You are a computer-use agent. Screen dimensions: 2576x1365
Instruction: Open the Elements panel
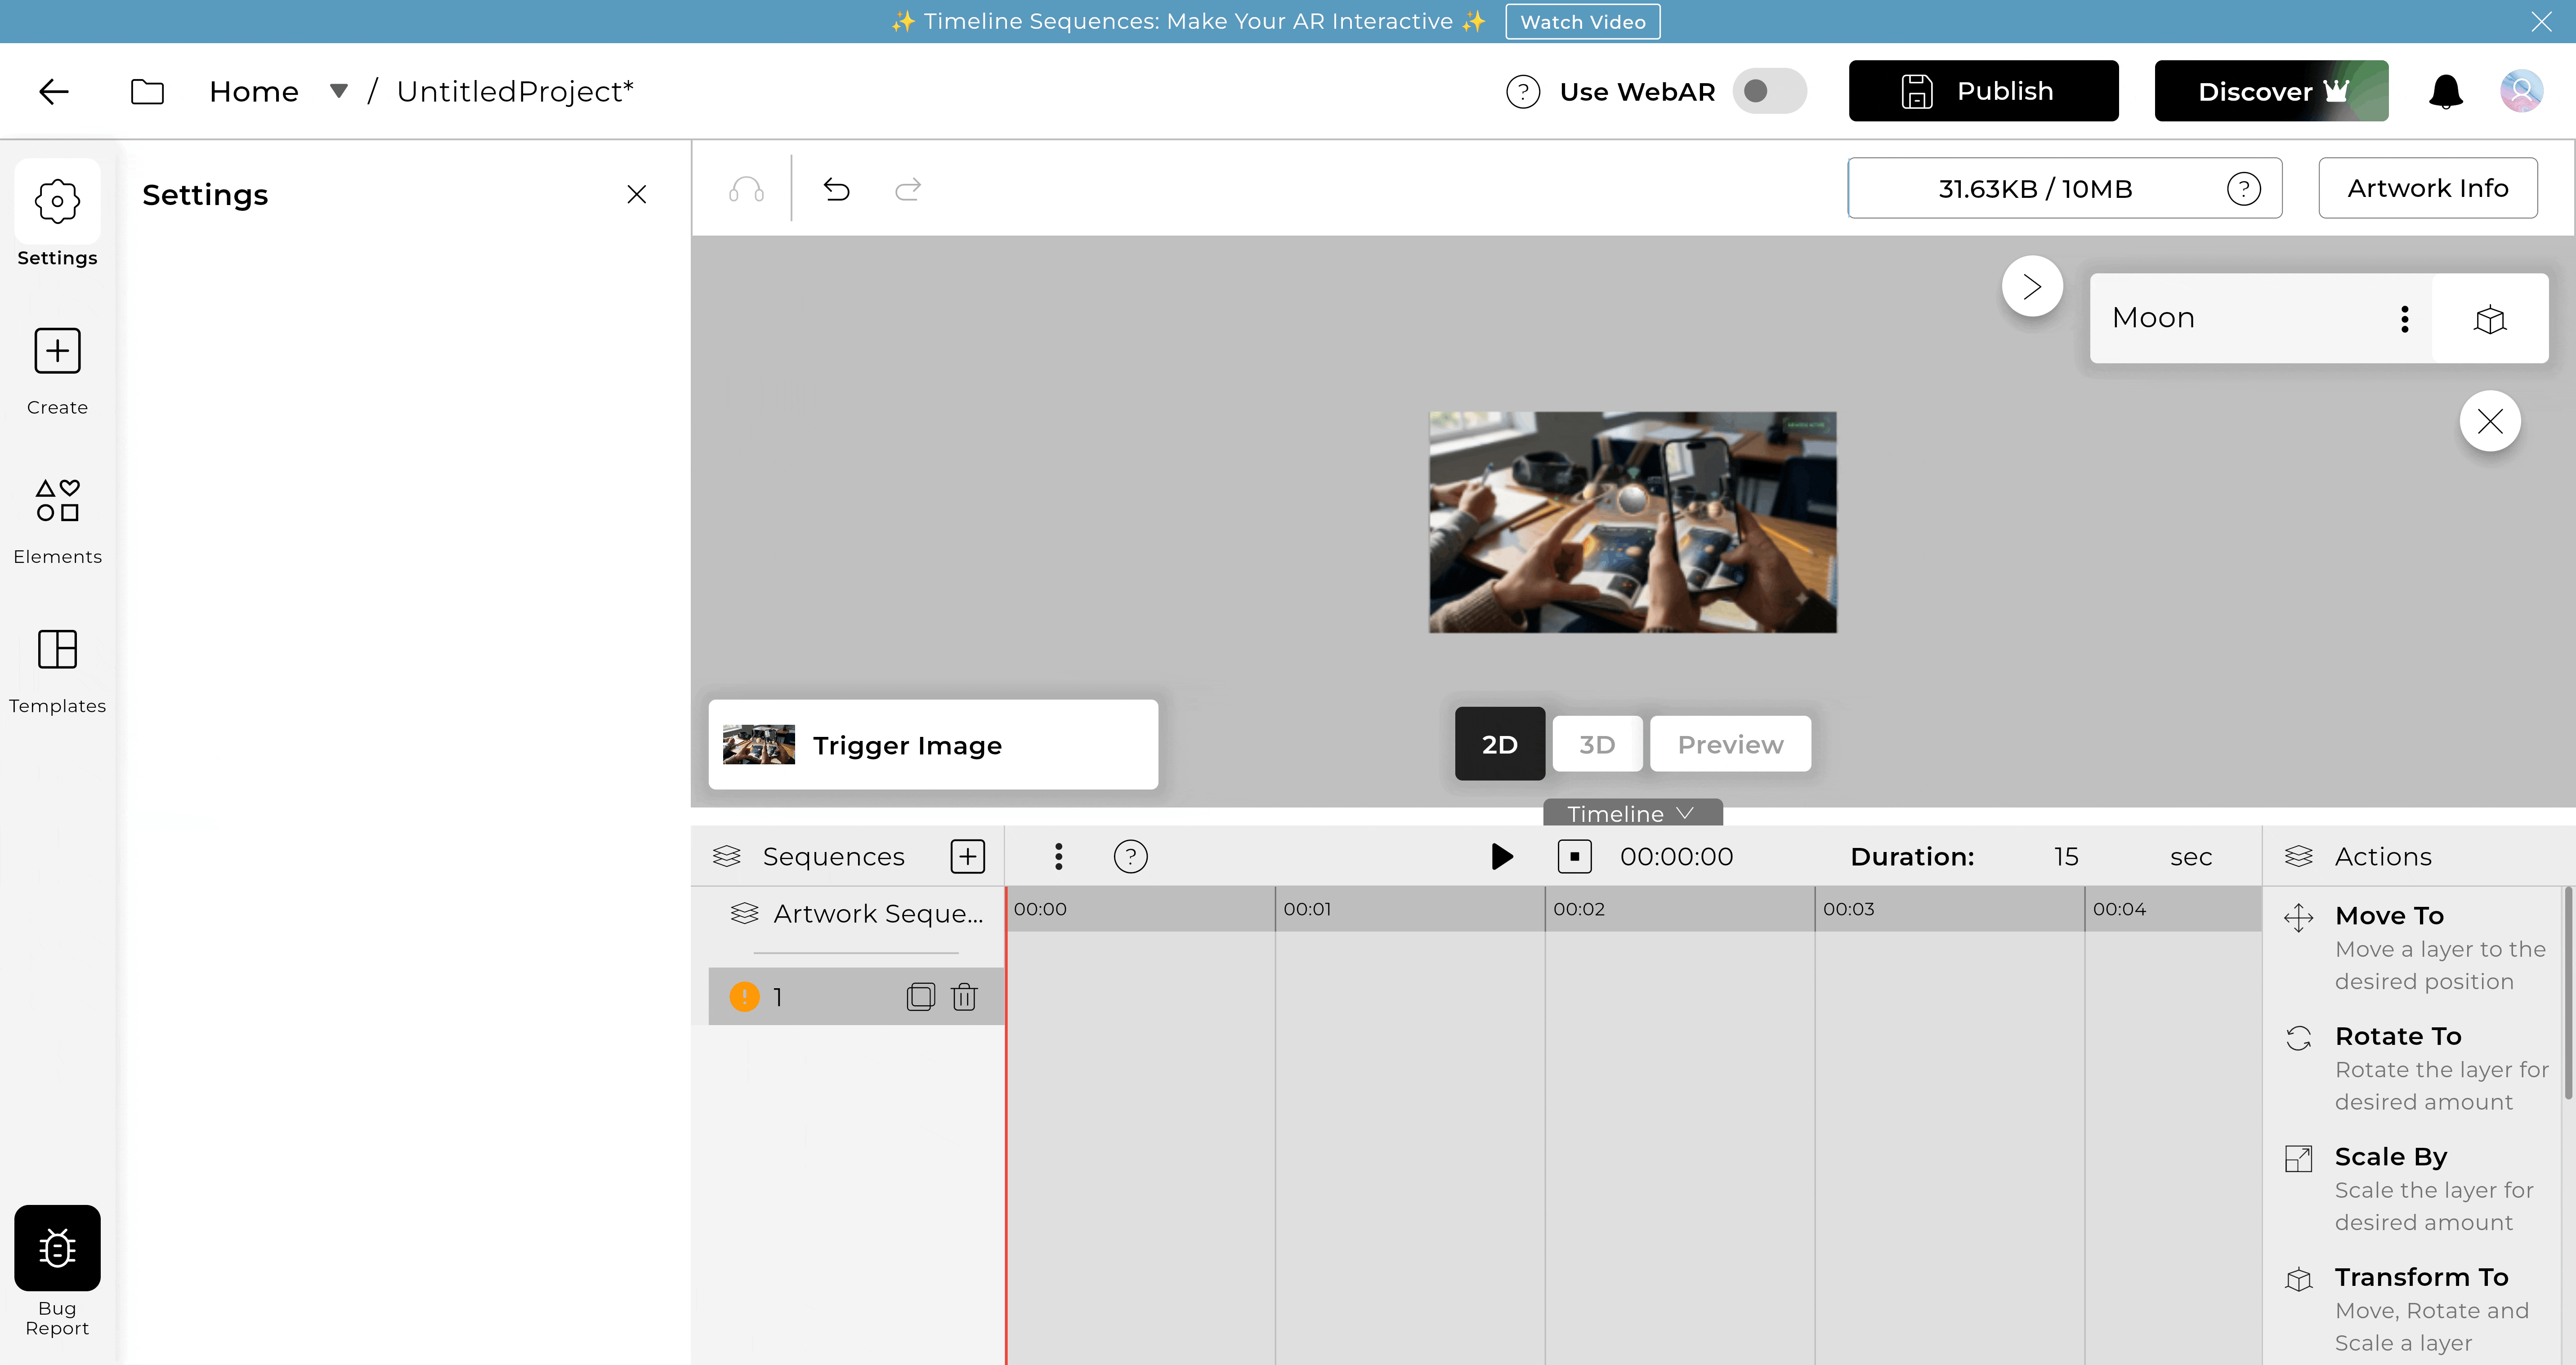click(57, 521)
